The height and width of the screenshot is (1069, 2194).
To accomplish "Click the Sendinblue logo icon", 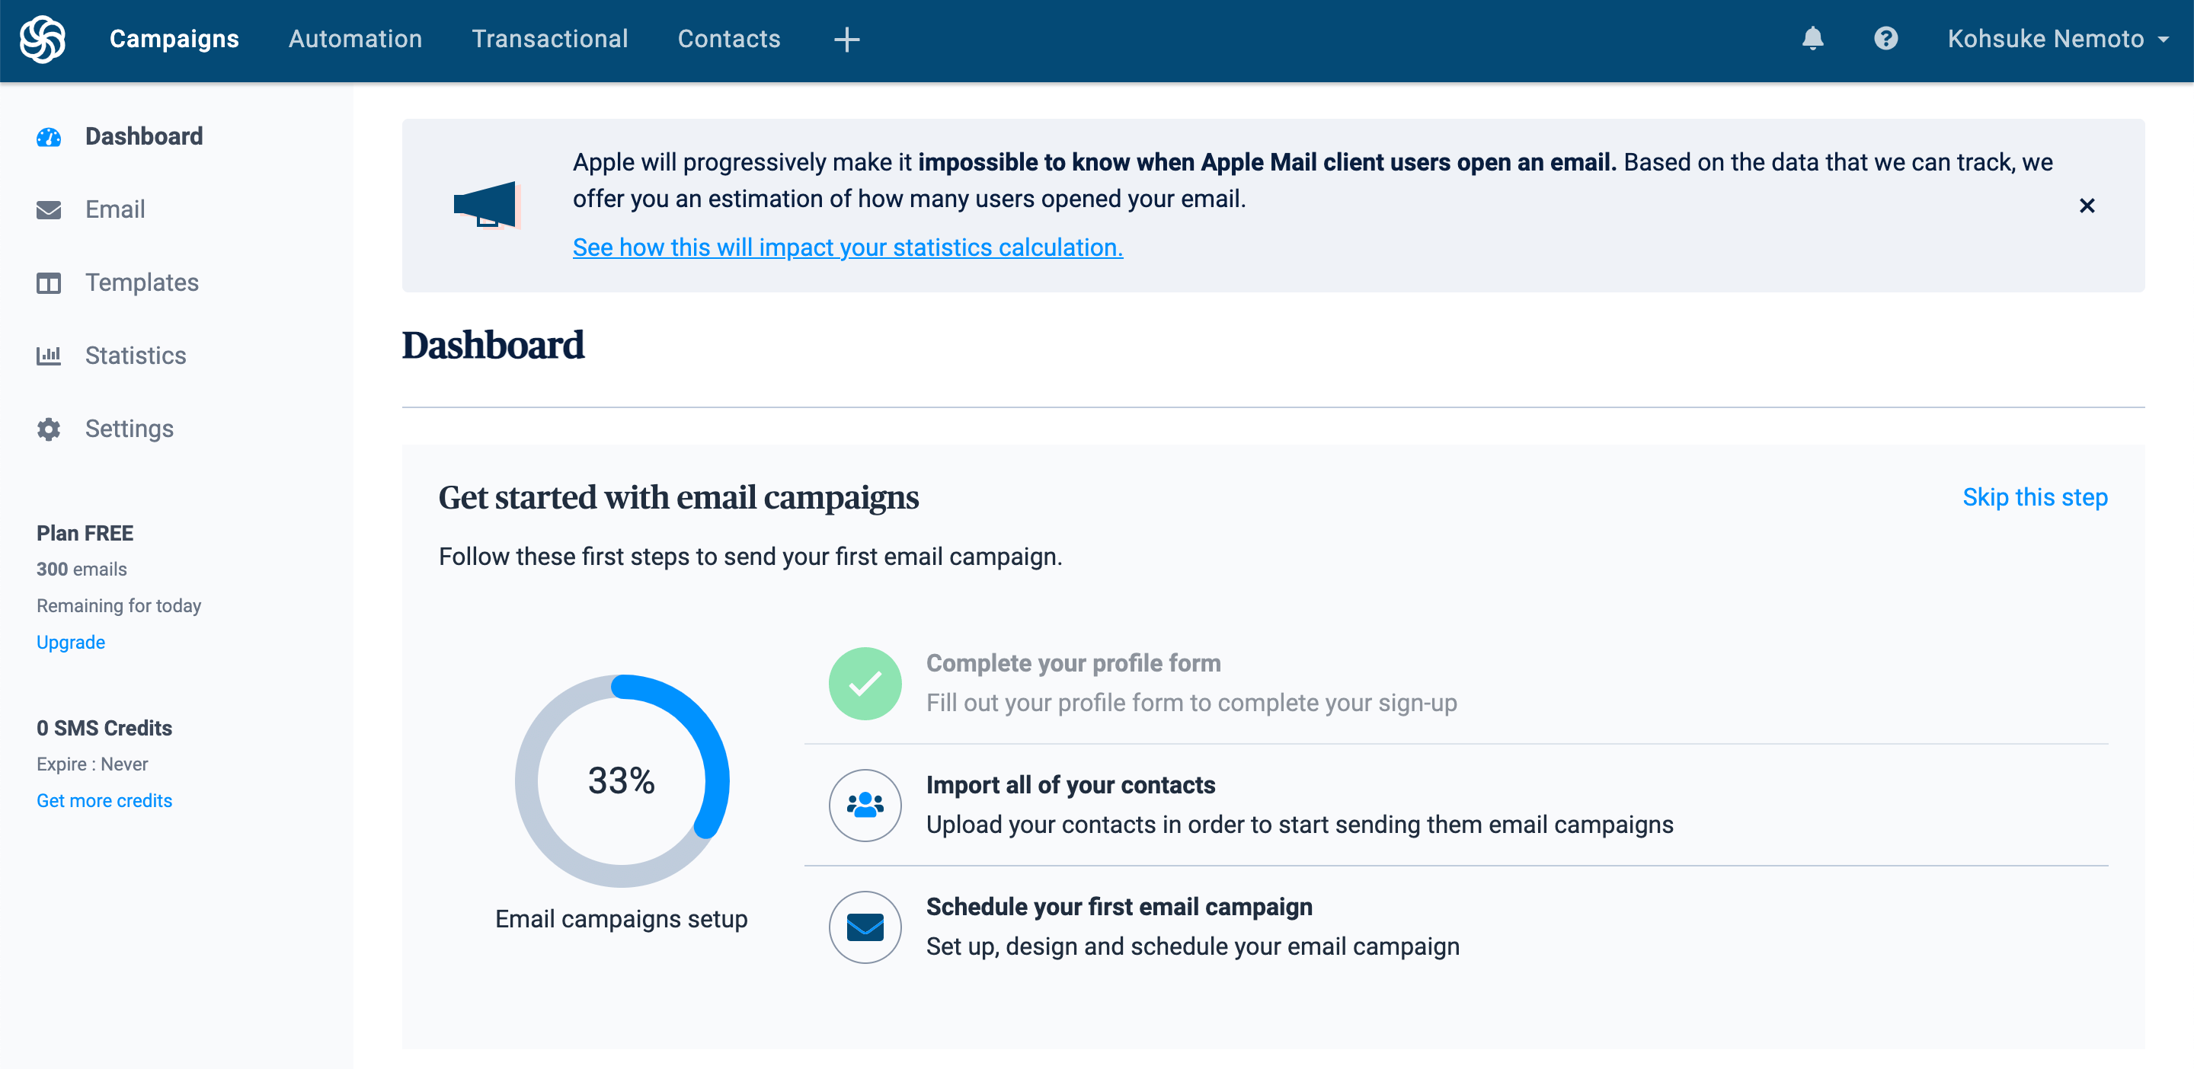I will pyautogui.click(x=43, y=39).
